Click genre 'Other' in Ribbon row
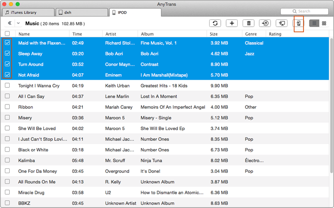The height and width of the screenshot is (208, 334). (251, 107)
